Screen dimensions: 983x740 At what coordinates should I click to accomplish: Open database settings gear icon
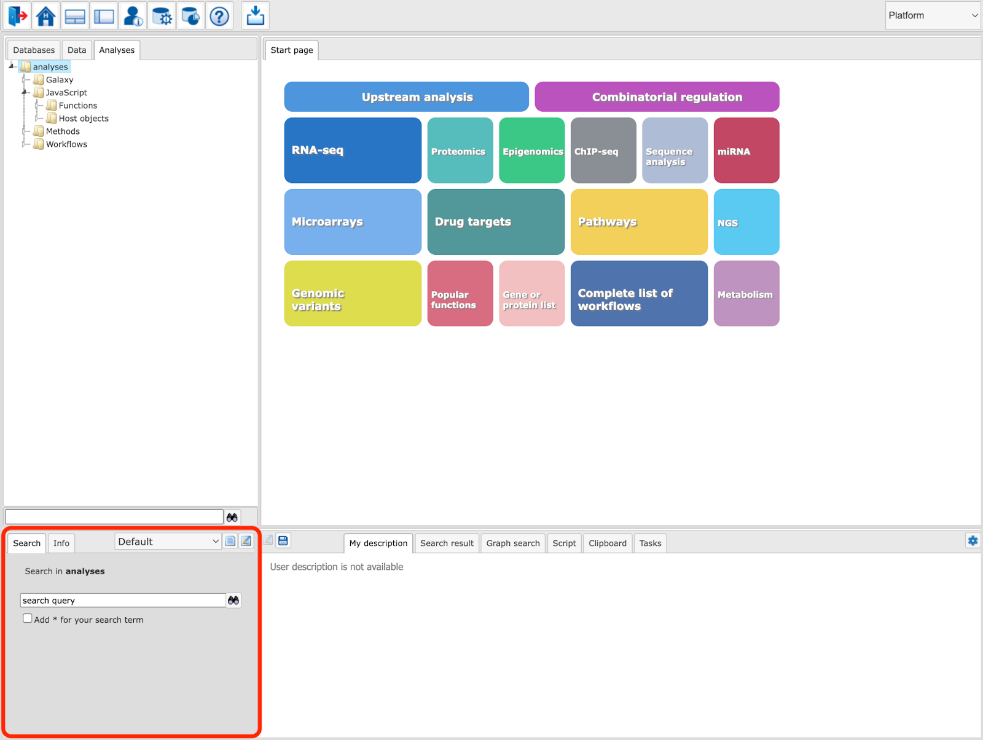point(162,16)
